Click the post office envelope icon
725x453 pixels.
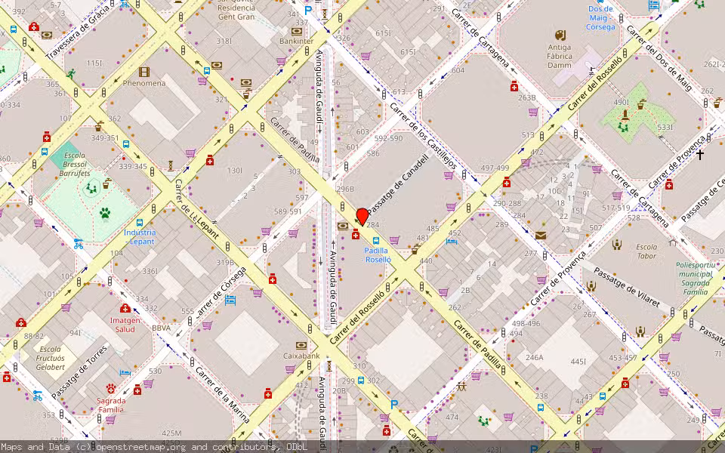[x=541, y=236]
